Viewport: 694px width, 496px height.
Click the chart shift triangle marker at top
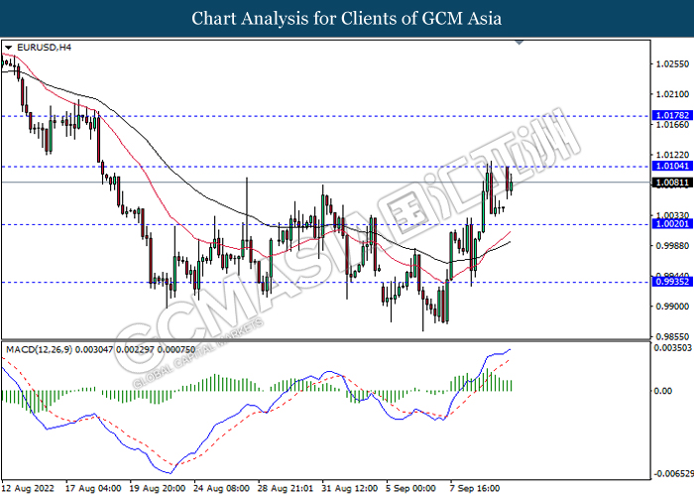click(x=520, y=43)
